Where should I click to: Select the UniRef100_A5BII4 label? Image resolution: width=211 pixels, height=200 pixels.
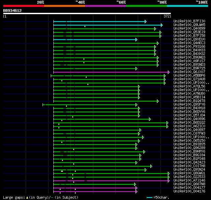point(189,97)
